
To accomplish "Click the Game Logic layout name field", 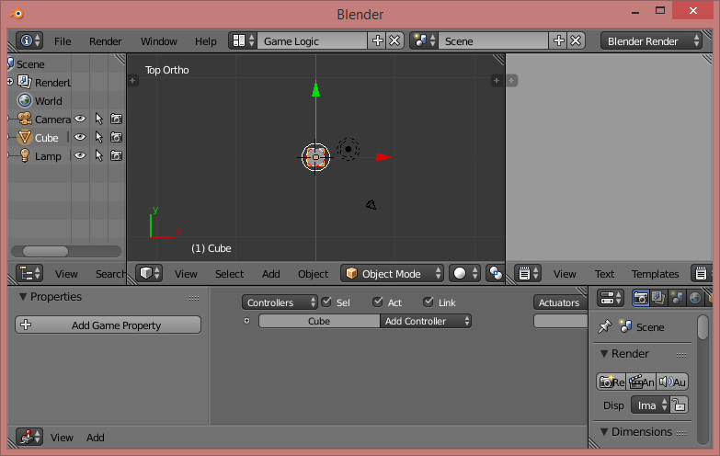I will pyautogui.click(x=313, y=40).
